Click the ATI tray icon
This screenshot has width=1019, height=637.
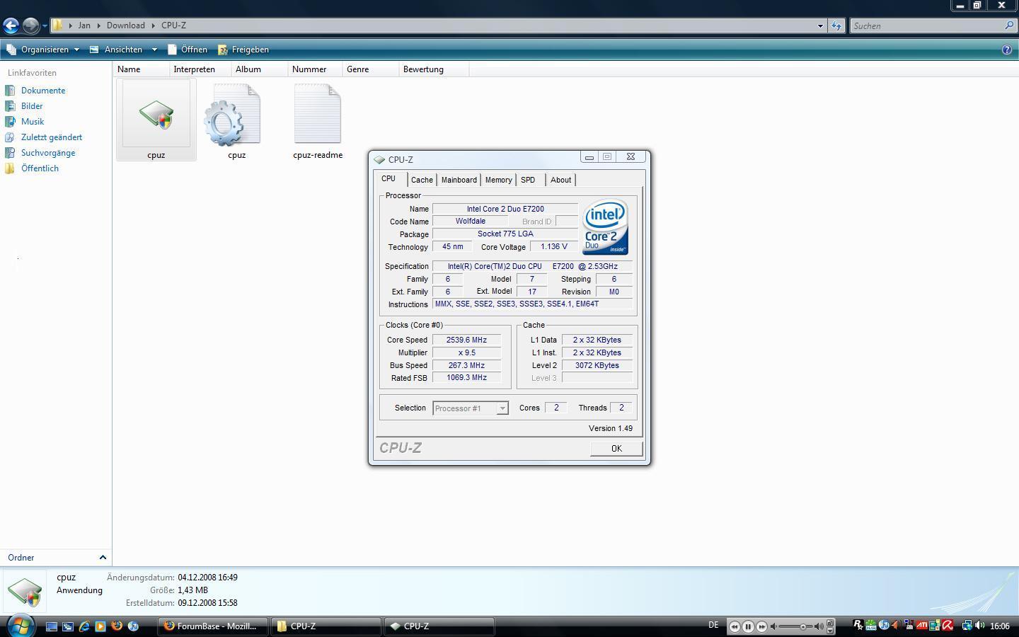(x=921, y=625)
